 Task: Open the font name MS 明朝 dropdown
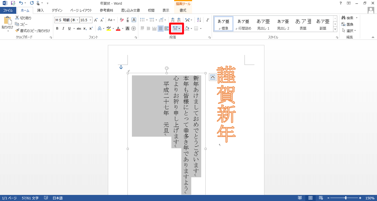(x=78, y=20)
